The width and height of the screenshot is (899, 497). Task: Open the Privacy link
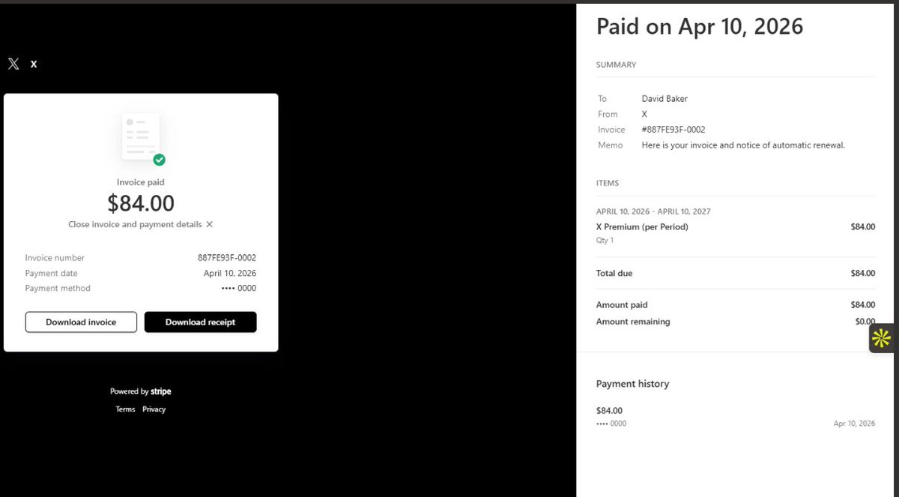point(154,409)
